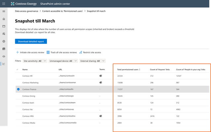This screenshot has width=211, height=132.
Task: Open the Unmanaged device filter dropdown
Action: tap(63, 61)
